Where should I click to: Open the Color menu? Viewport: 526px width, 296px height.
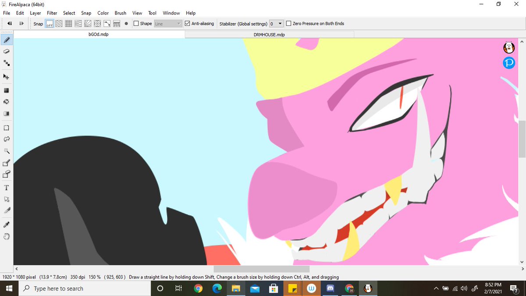tap(103, 13)
